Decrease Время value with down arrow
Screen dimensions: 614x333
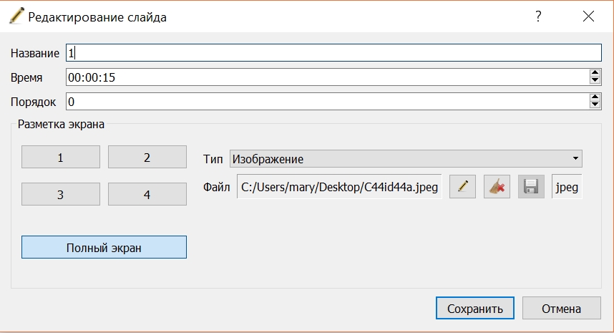595,80
